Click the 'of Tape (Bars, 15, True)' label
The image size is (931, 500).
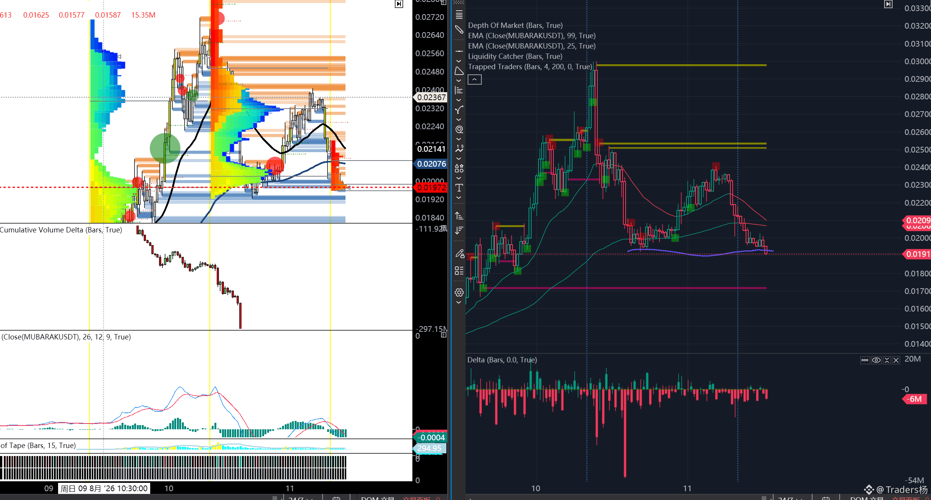click(x=38, y=445)
